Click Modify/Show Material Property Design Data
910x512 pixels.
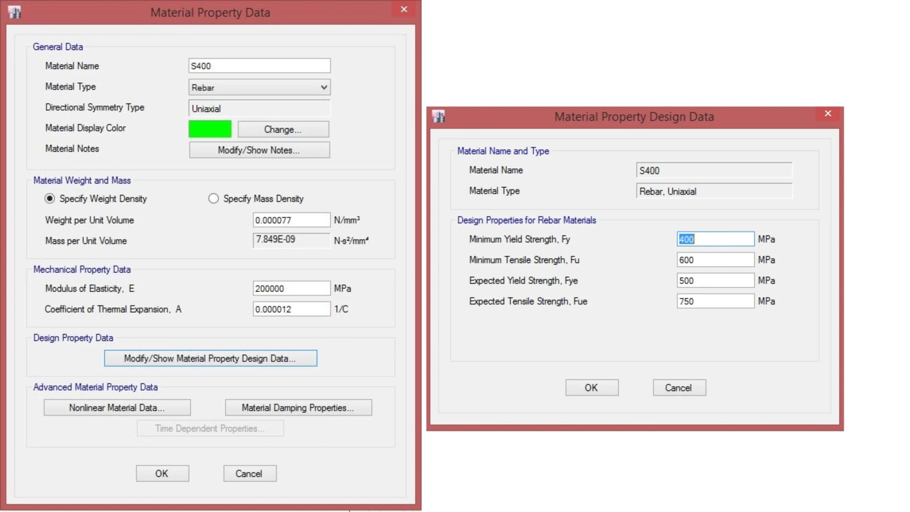[210, 358]
